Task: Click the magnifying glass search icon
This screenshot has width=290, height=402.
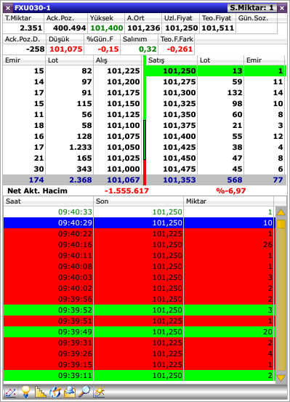Action: pos(84,392)
